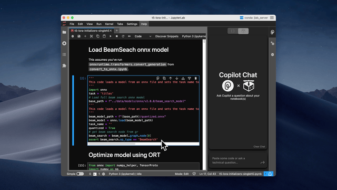337x190 pixels.
Task: Click the Clear Chat link
Action: tap(259, 147)
